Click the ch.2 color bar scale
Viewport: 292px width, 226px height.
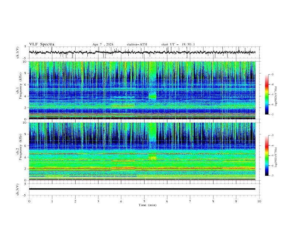[x=267, y=155]
